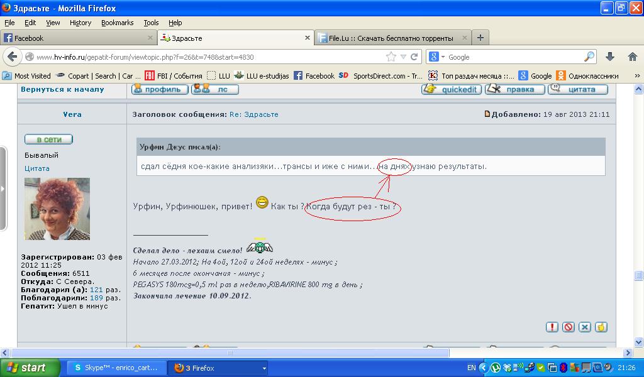Screen dimensions: 644x377
Task: Click the horizontal scrollbar right arrow
Action: coord(628,352)
